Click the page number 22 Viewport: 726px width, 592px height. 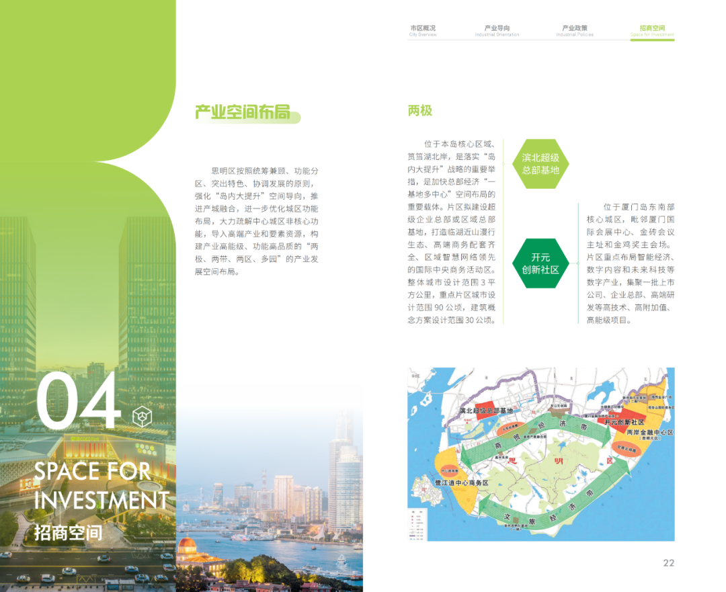point(668,563)
